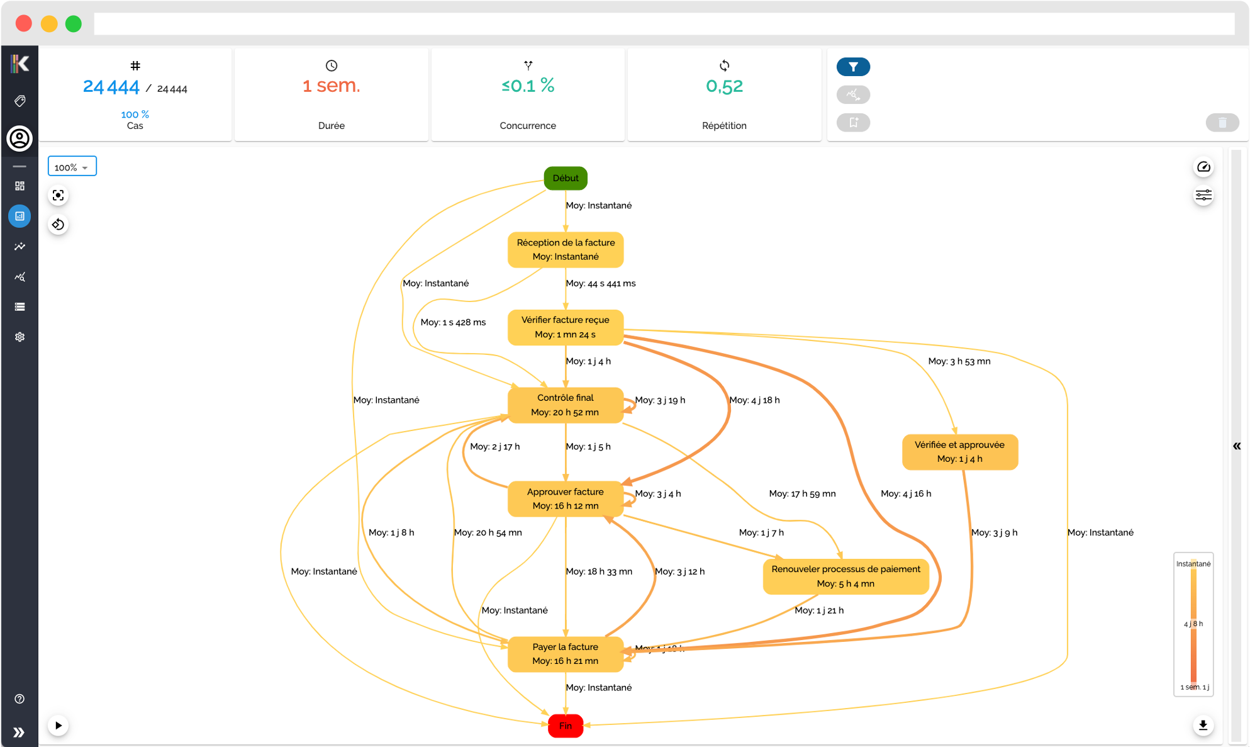Open the 100% zoom dropdown
This screenshot has height=747, width=1250.
click(72, 167)
